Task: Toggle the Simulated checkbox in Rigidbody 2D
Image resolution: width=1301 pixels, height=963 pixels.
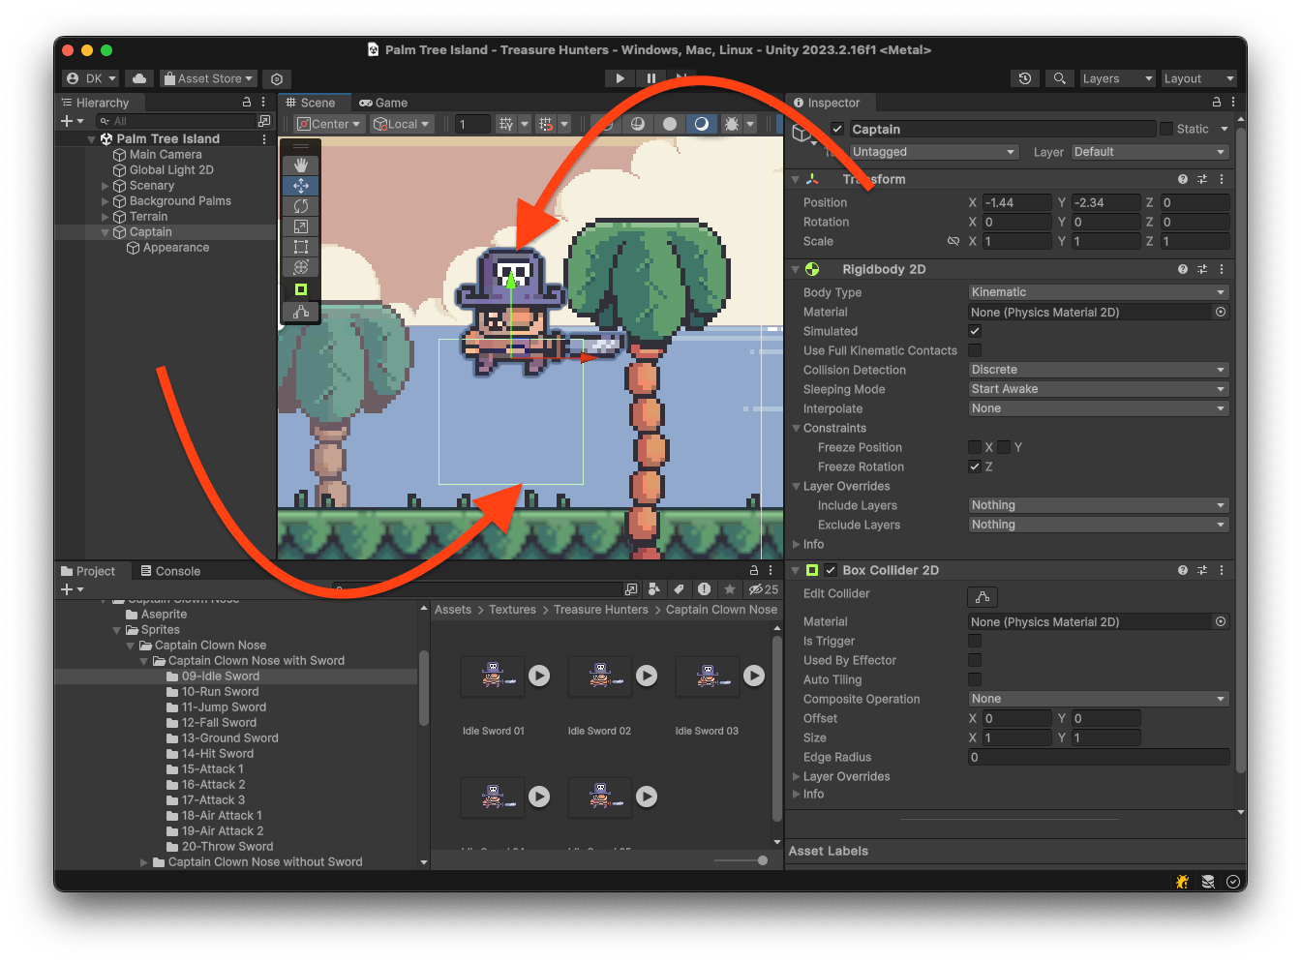Action: [975, 331]
